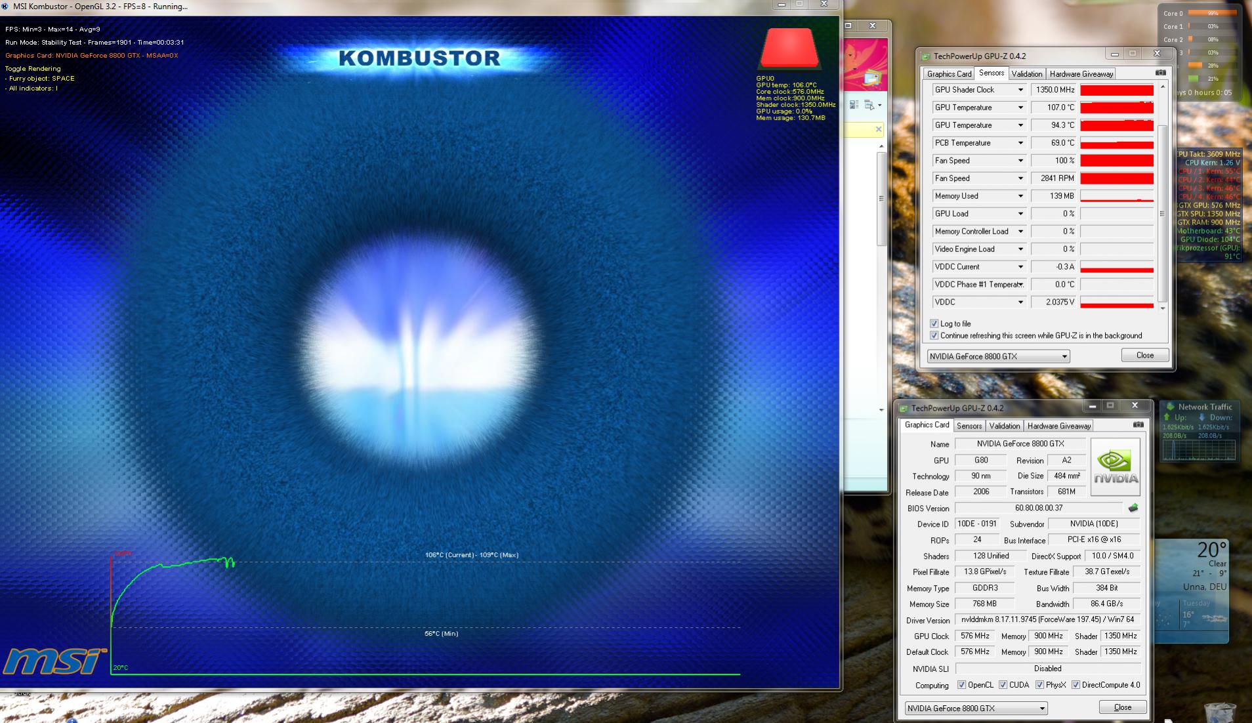The width and height of the screenshot is (1252, 723).
Task: Open Validation tab in upper GPU-Z window
Action: coord(1027,74)
